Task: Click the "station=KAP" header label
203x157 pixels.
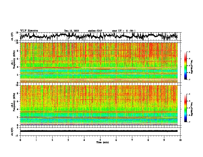Action: pos(95,31)
